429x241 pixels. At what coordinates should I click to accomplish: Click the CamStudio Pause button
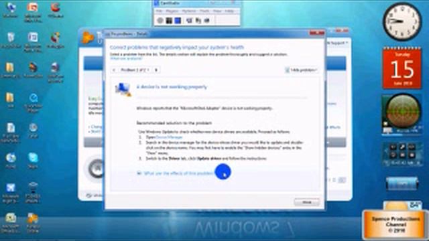pyautogui.click(x=169, y=21)
